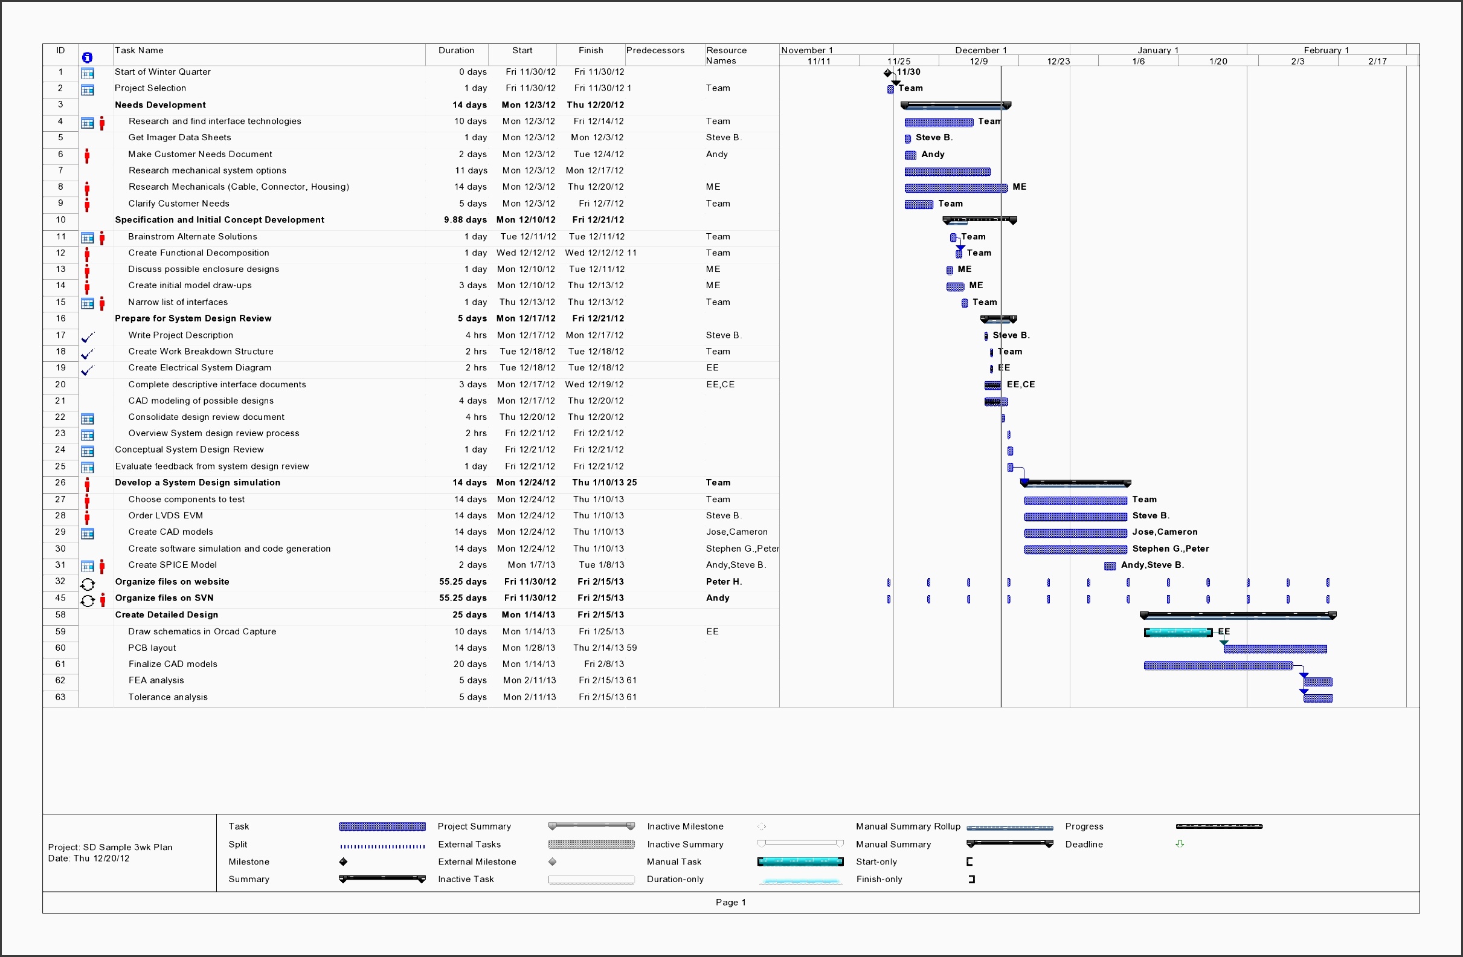Click the note icon beside "Create SPICE Model"

click(x=88, y=565)
